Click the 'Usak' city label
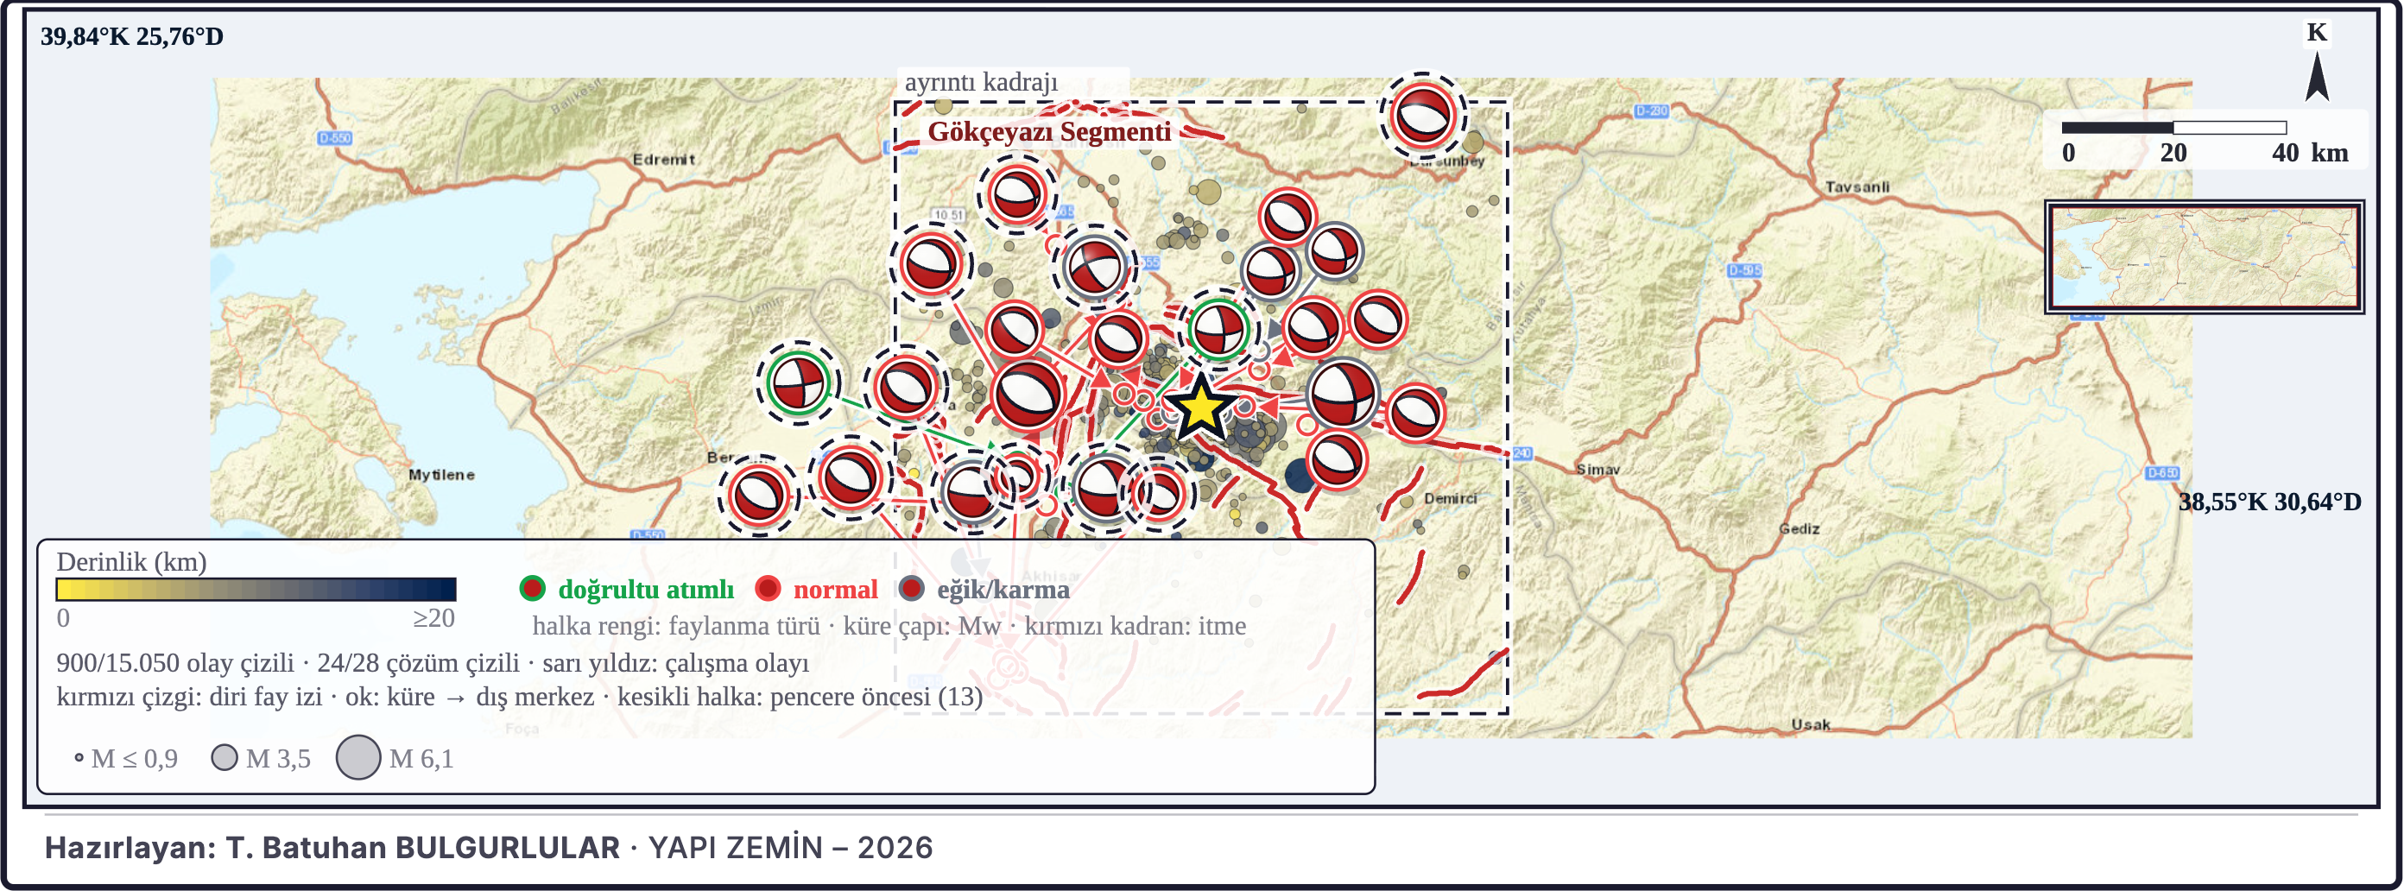The image size is (2404, 891). 1811,724
